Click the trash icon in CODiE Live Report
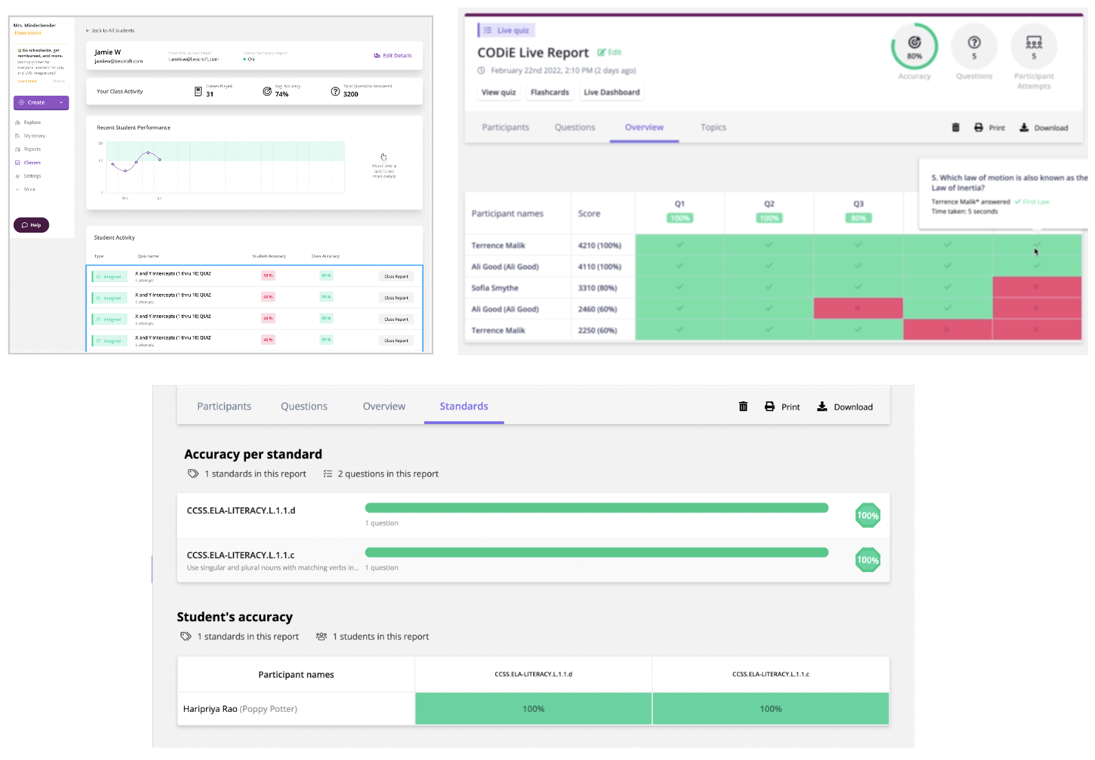Image resolution: width=1095 pixels, height=760 pixels. tap(955, 127)
